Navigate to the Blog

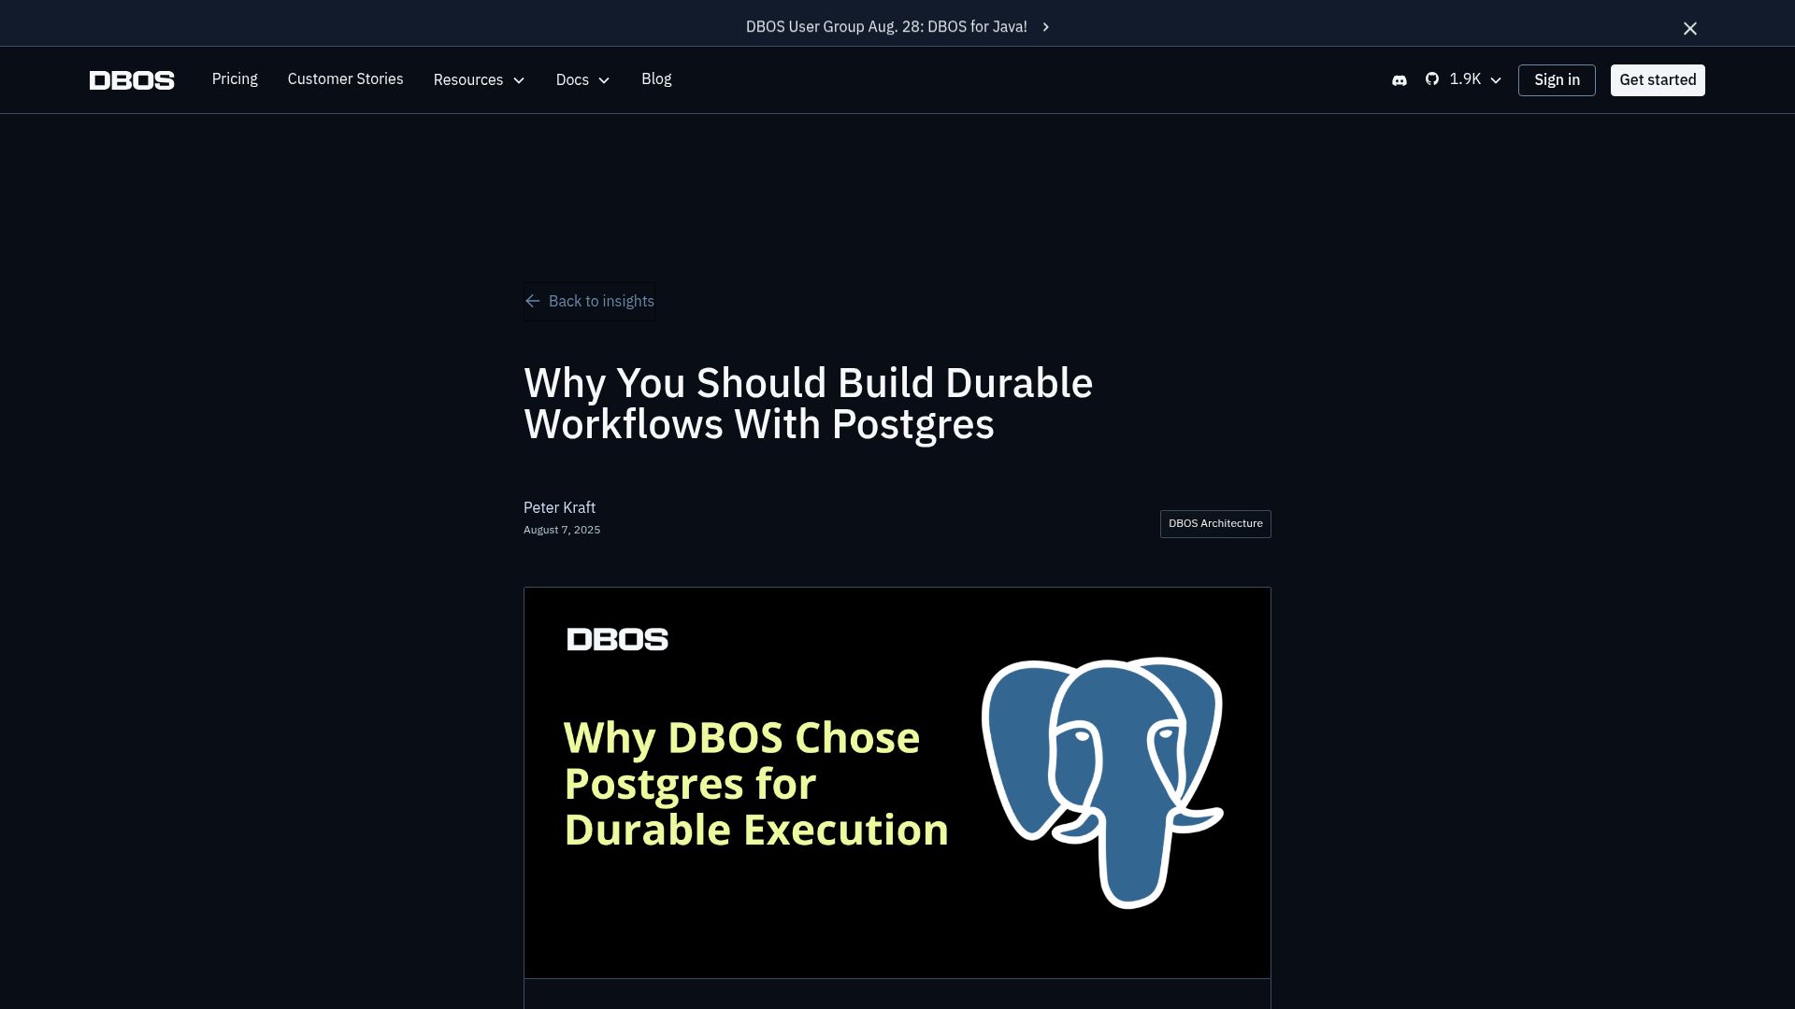coord(656,79)
